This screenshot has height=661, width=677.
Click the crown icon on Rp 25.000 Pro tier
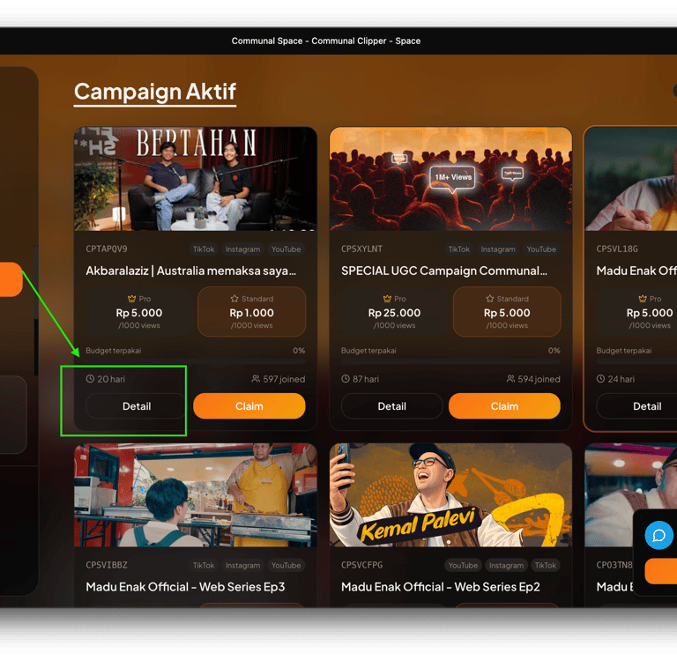click(387, 299)
